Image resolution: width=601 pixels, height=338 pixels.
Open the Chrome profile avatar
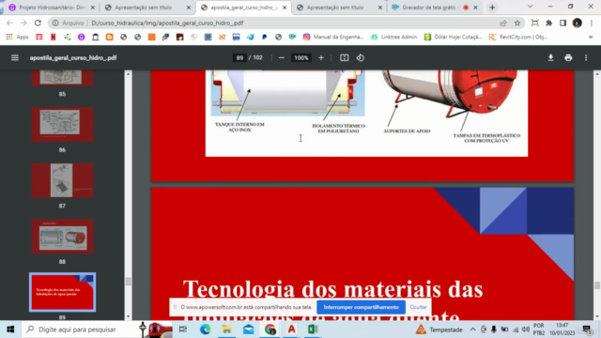(x=577, y=23)
